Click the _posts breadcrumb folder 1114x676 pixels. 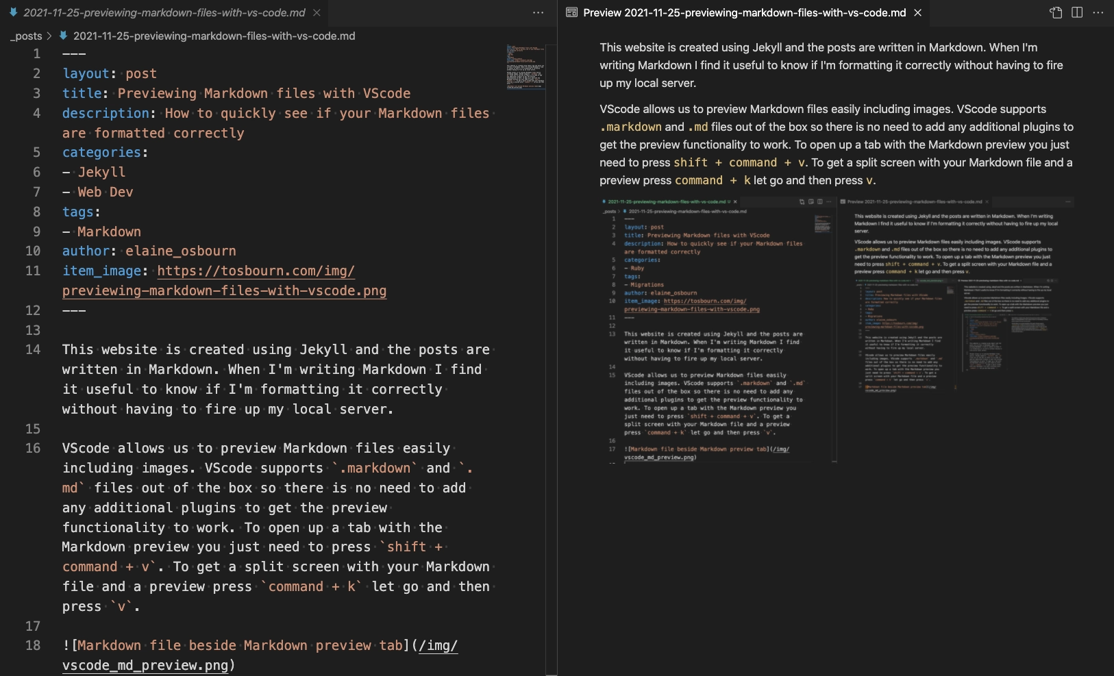(x=26, y=36)
